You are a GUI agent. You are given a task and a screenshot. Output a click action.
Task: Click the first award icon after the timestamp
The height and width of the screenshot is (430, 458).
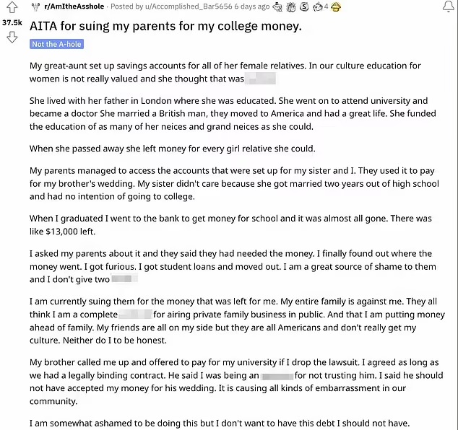click(278, 7)
